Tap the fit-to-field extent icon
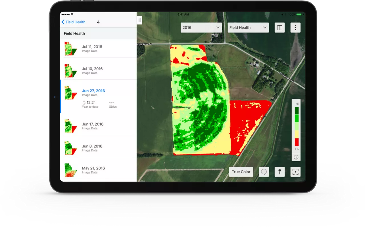 295,172
